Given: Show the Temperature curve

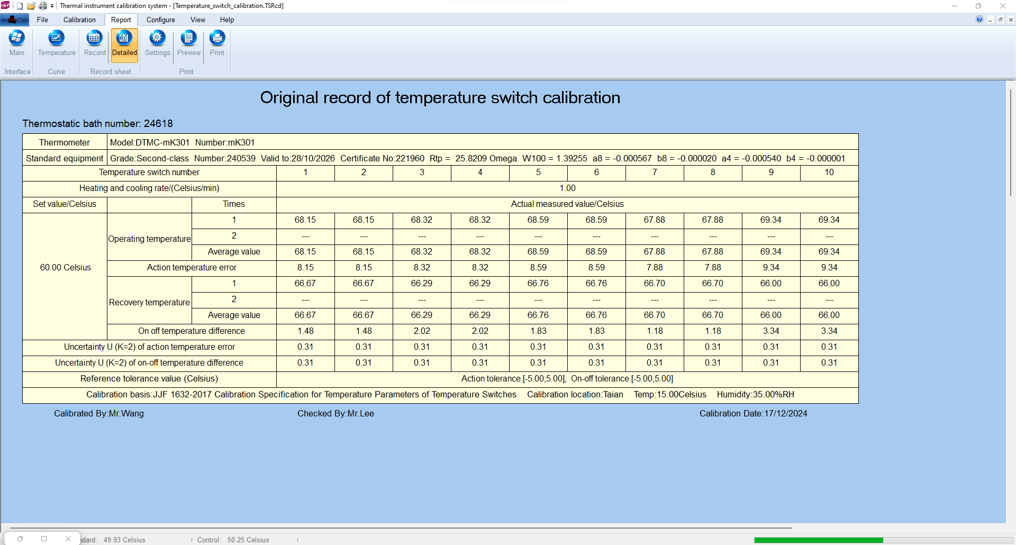Looking at the screenshot, I should click(x=57, y=43).
